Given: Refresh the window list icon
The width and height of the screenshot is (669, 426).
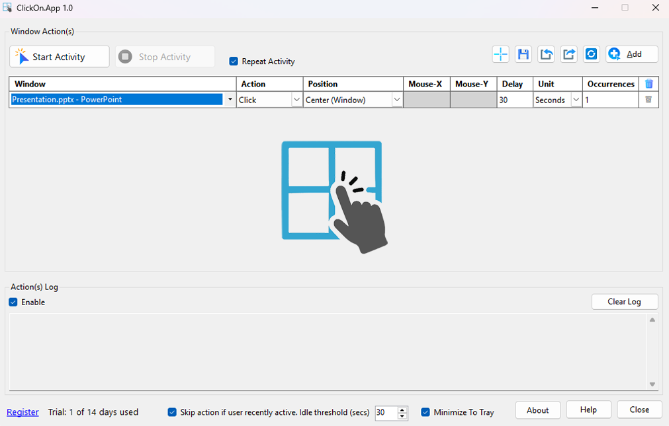Looking at the screenshot, I should click(x=592, y=54).
